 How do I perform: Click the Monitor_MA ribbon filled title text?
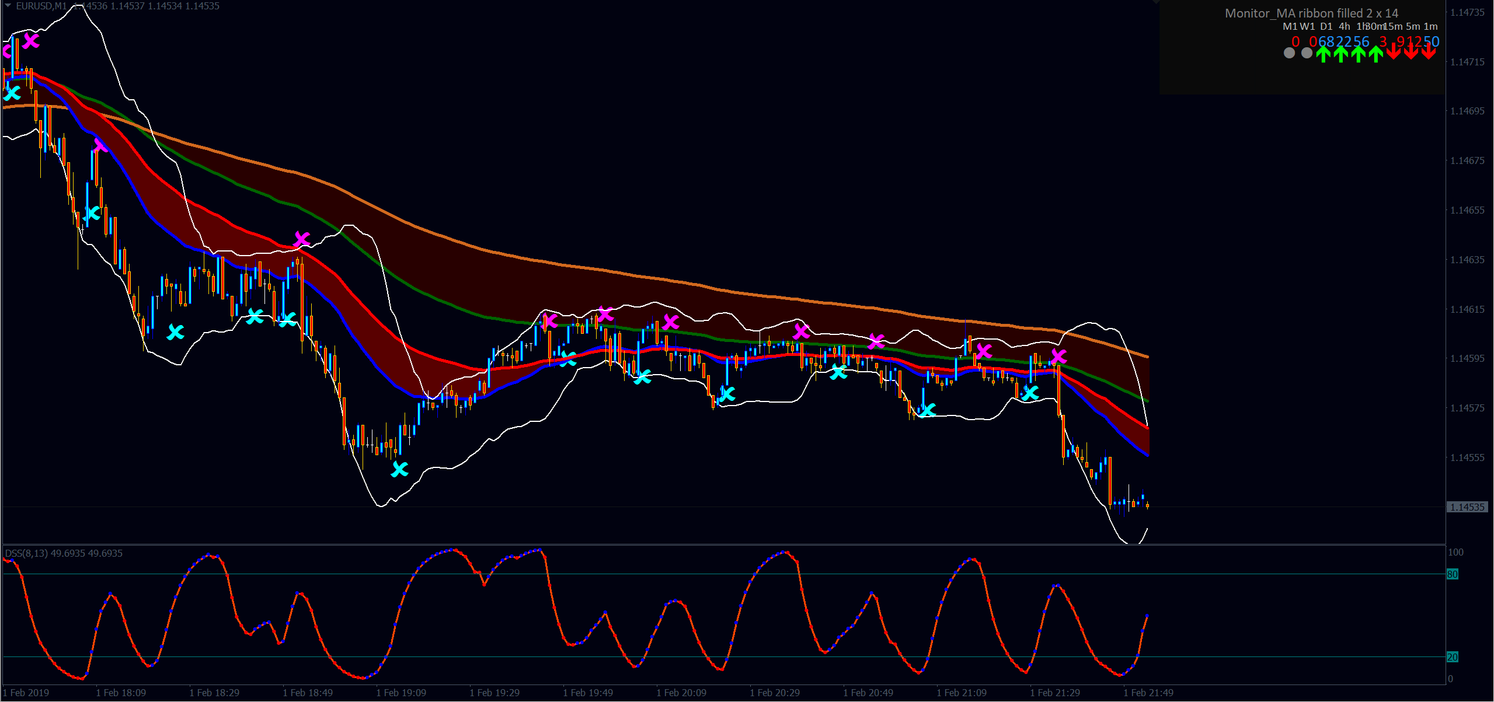tap(1311, 13)
